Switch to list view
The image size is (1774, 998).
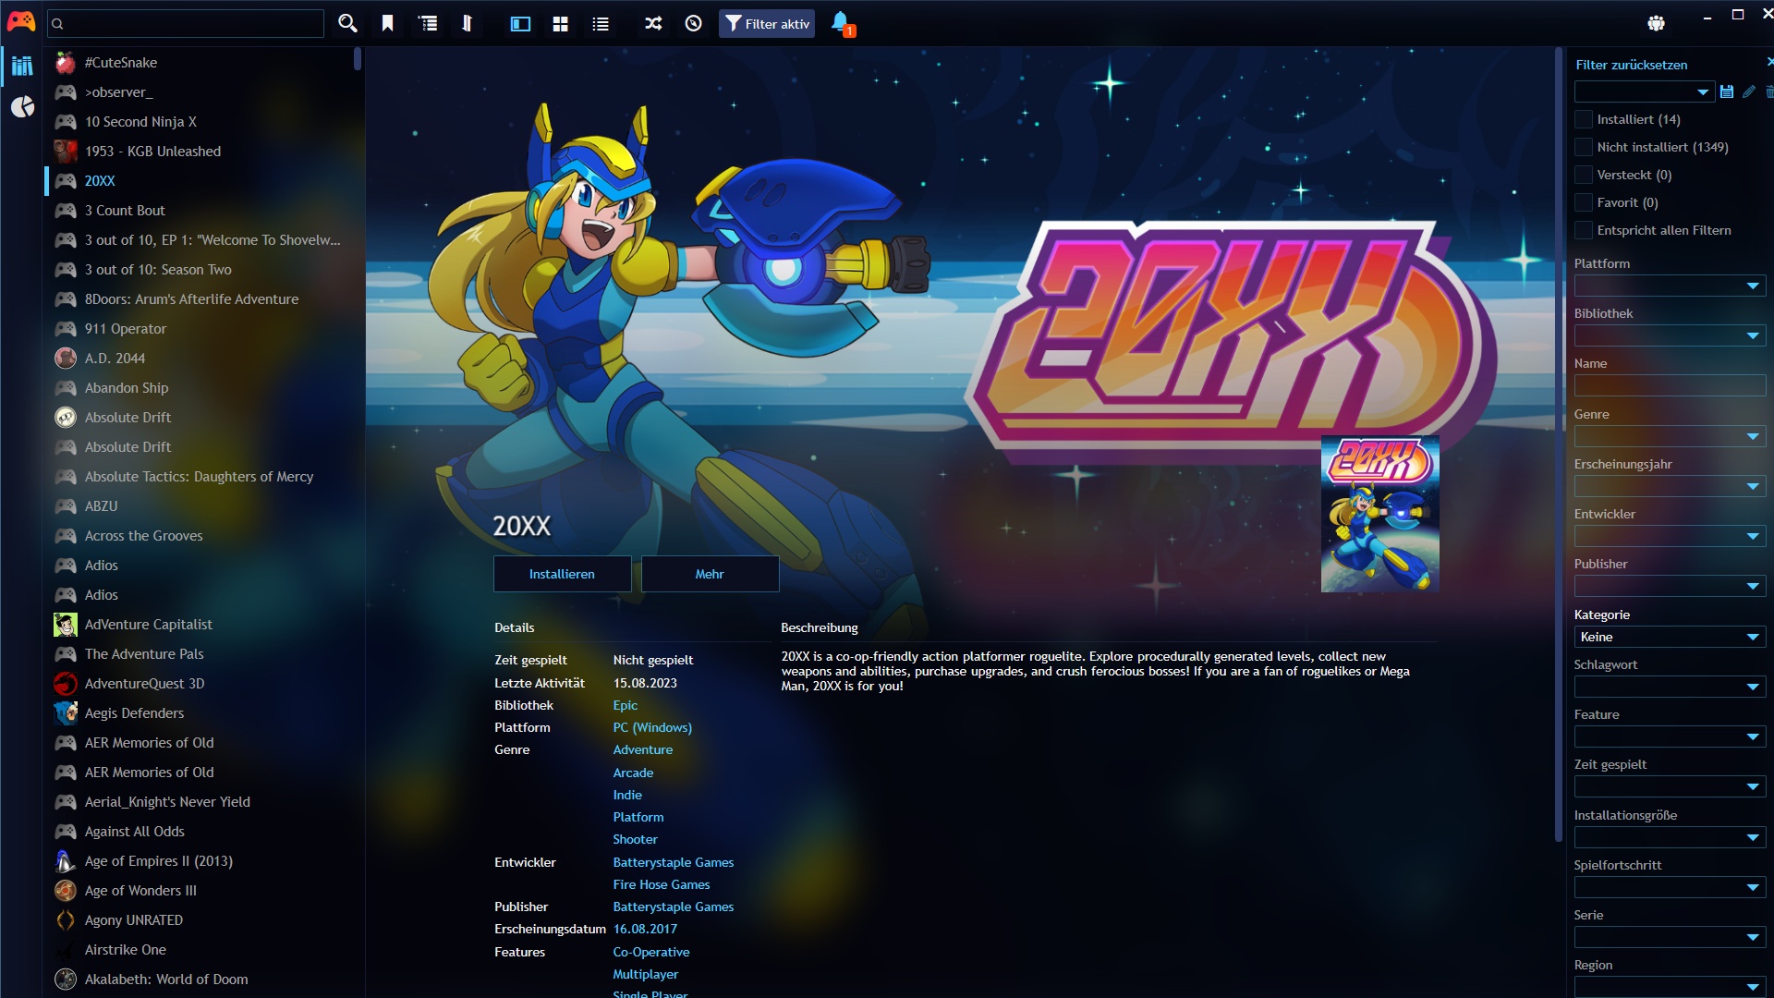point(600,23)
